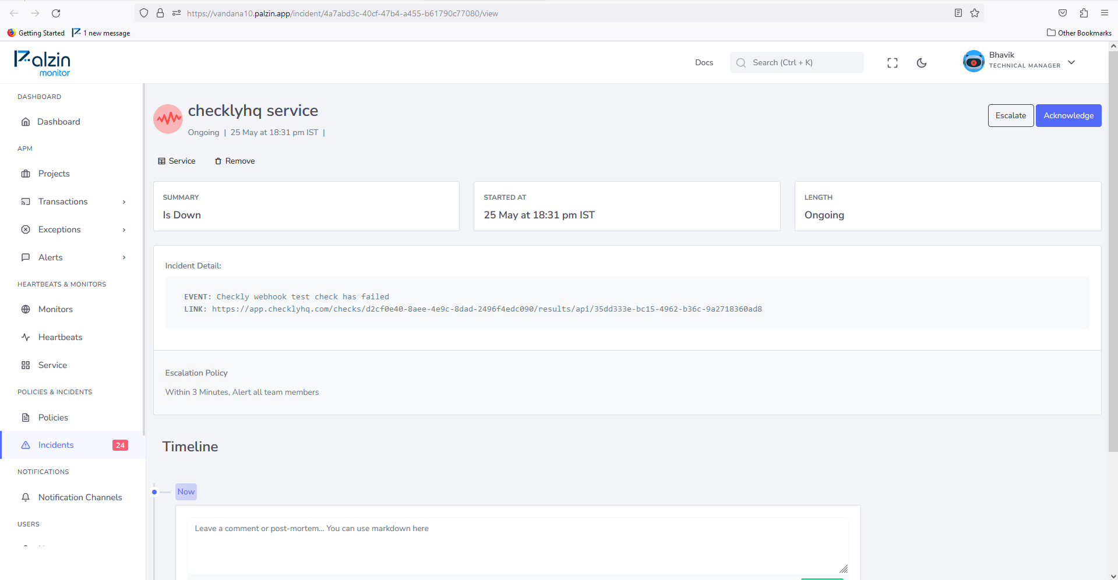Open Policies in the sidebar
Viewport: 1118px width, 580px height.
point(53,418)
